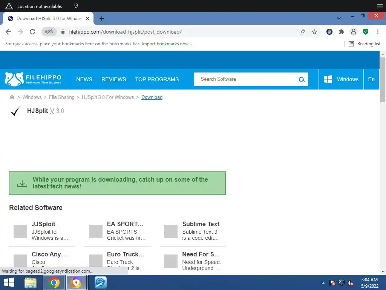Click the Action Center flag tray icon
The height and width of the screenshot is (290, 386).
point(332,283)
